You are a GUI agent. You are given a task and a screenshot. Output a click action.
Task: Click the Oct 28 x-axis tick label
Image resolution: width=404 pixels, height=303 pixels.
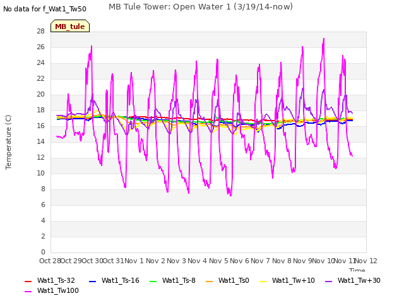pyautogui.click(x=50, y=261)
